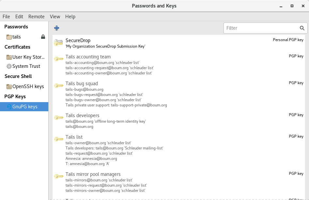Click 'My Organization SecureDrop Submission Key' text
Viewport: 309px width, 200px height.
coord(105,46)
